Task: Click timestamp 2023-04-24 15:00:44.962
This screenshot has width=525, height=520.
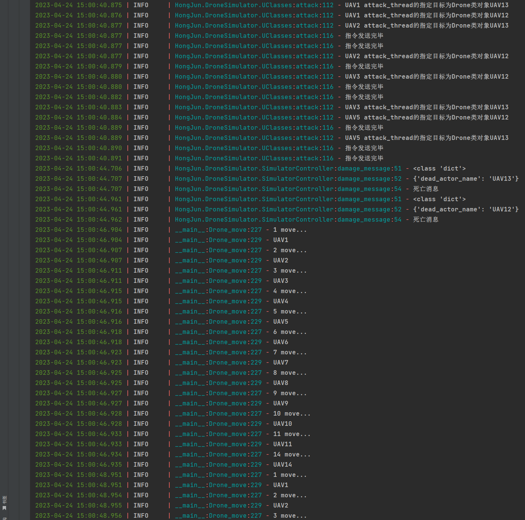Action: tap(79, 220)
